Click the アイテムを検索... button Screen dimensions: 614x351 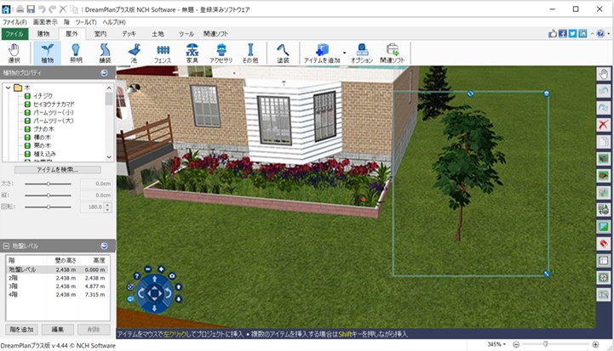coord(58,170)
